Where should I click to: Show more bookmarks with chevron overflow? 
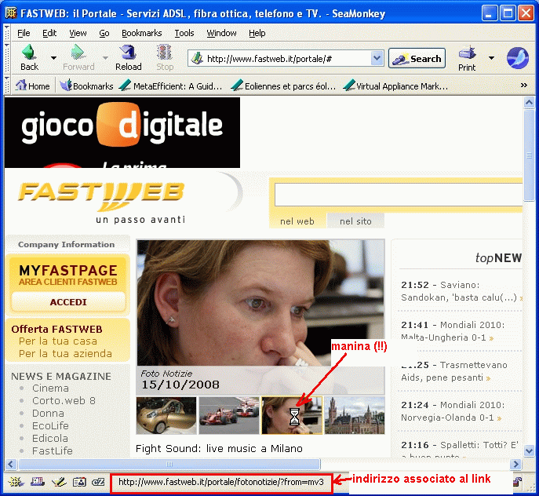524,85
